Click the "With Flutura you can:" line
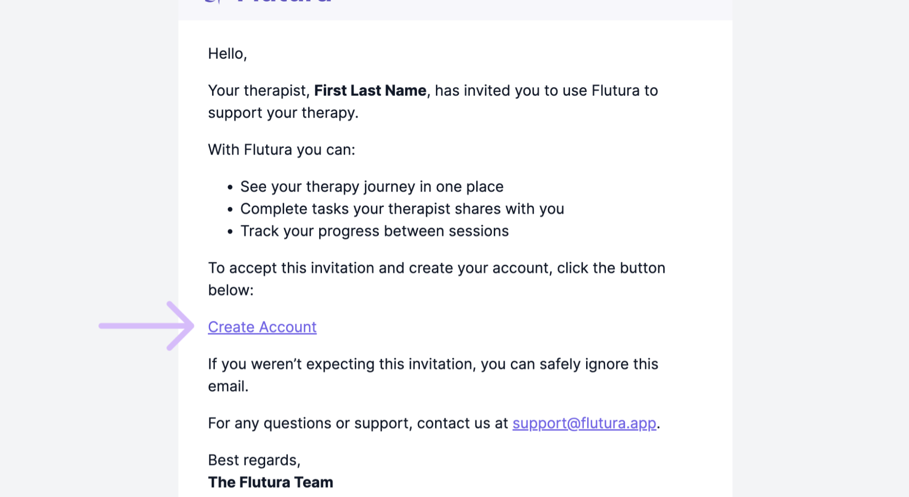The image size is (909, 497). pos(281,150)
